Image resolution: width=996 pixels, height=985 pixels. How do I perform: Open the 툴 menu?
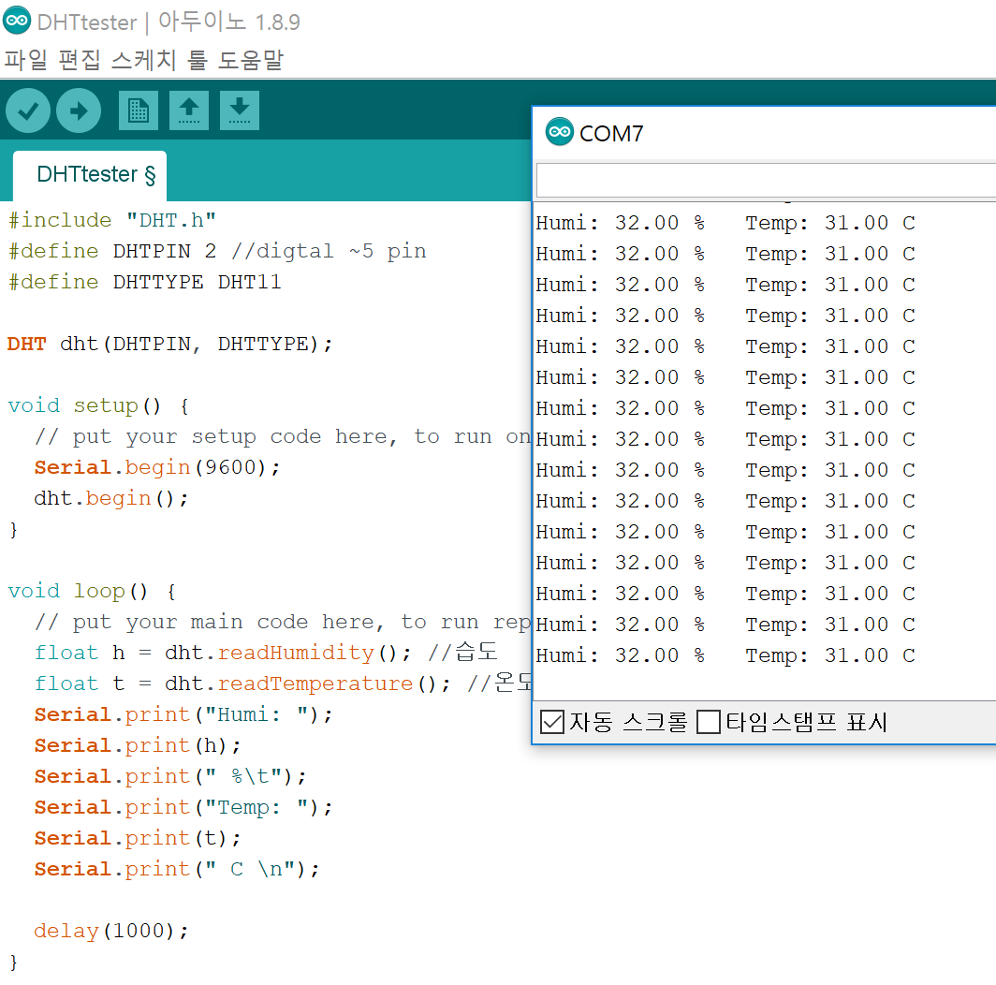(x=197, y=60)
